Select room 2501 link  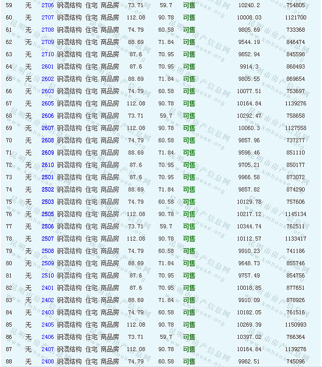click(48, 177)
